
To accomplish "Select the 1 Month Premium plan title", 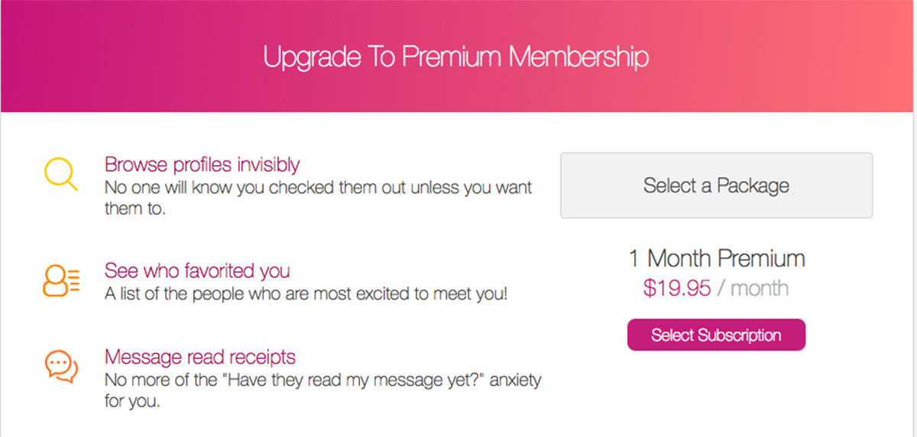I will pyautogui.click(x=716, y=258).
